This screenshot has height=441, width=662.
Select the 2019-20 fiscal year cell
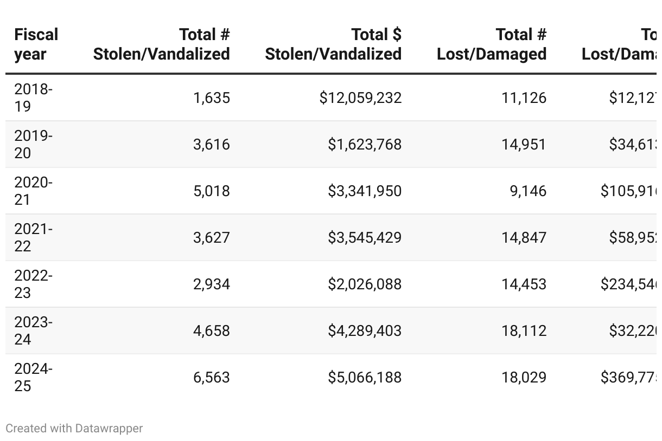34,144
